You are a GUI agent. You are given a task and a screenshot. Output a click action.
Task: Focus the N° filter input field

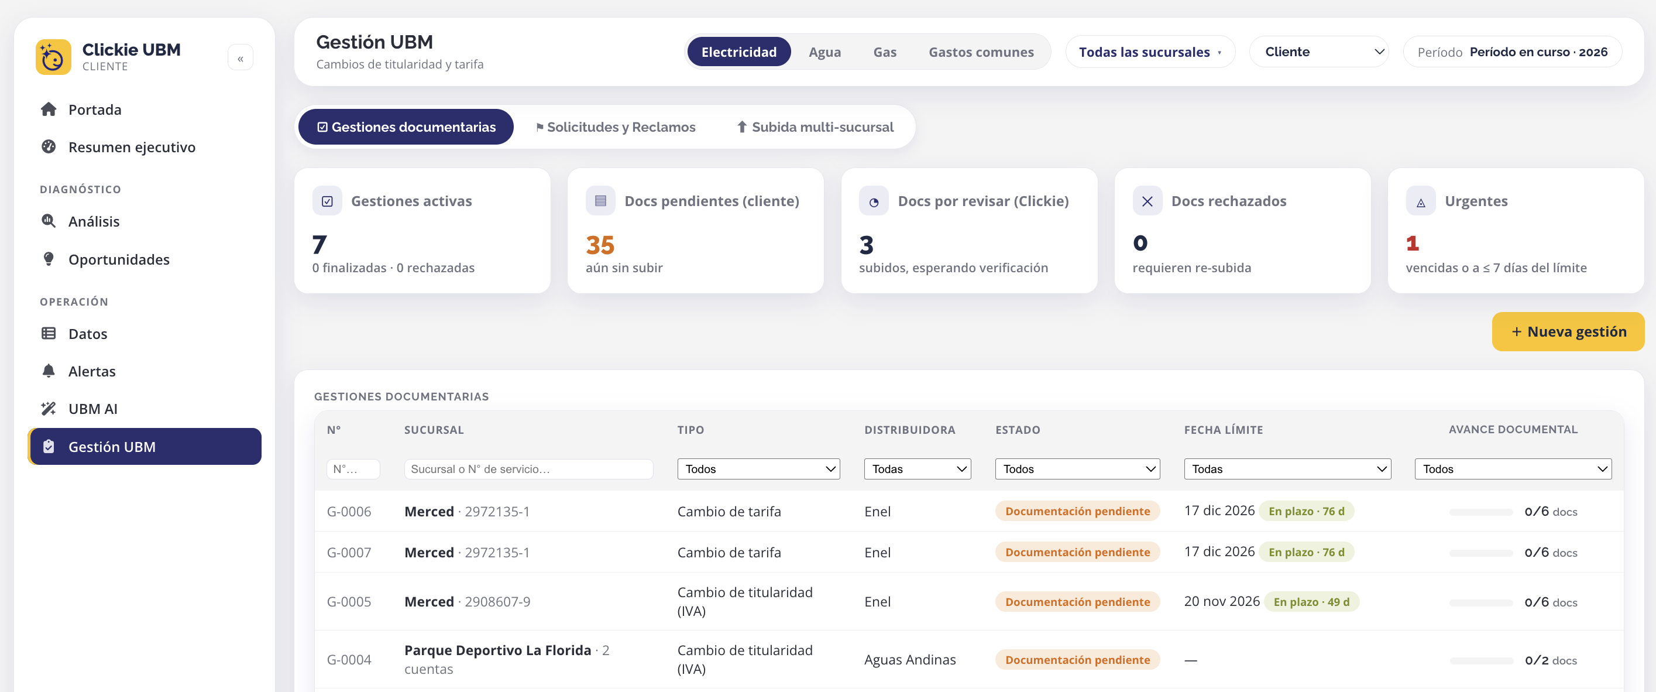[353, 469]
